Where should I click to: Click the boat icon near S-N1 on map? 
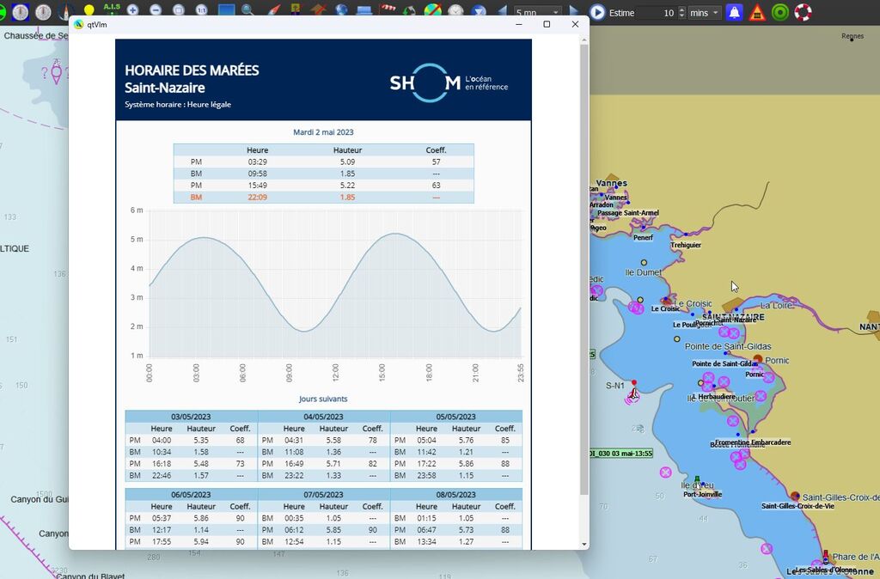[633, 394]
